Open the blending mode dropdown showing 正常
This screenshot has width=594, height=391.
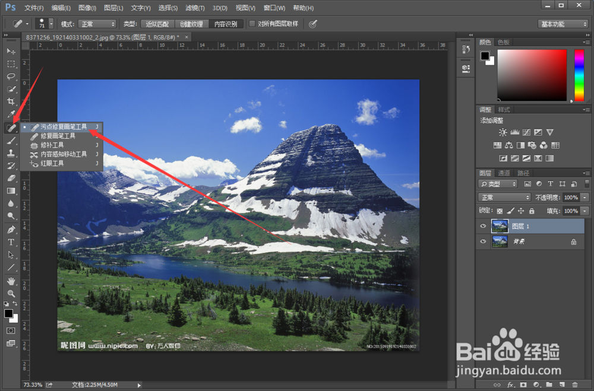point(504,197)
